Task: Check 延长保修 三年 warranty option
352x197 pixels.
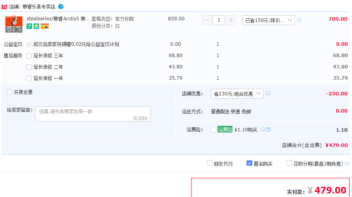Action: [x=29, y=56]
